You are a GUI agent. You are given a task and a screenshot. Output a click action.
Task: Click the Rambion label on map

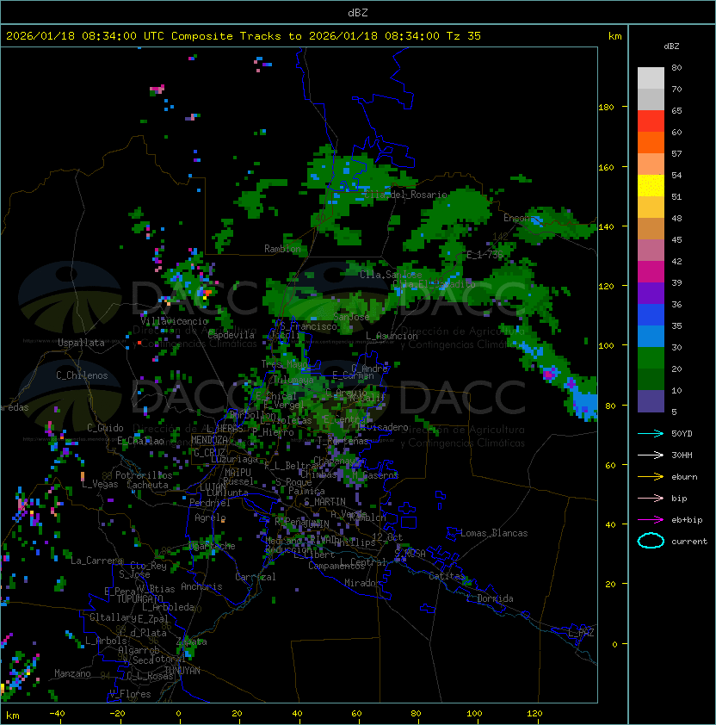coord(282,249)
